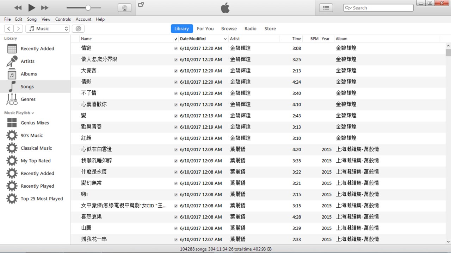Go forward with the right arrow
This screenshot has width=451, height=253.
coord(18,29)
